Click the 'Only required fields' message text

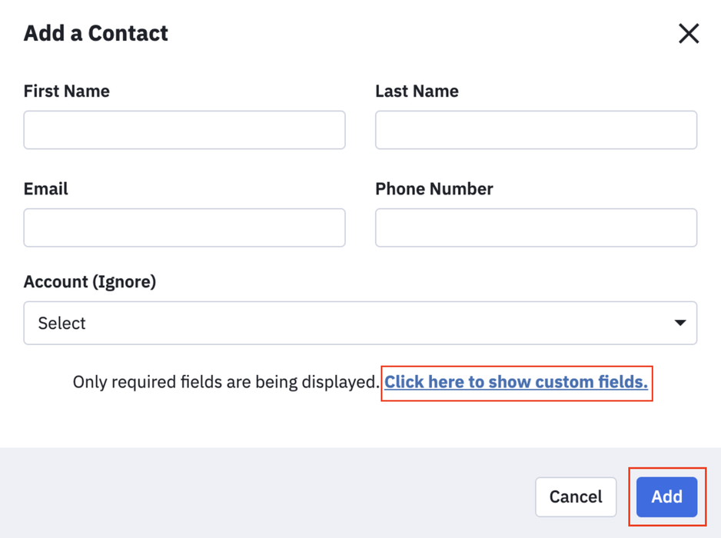[227, 382]
